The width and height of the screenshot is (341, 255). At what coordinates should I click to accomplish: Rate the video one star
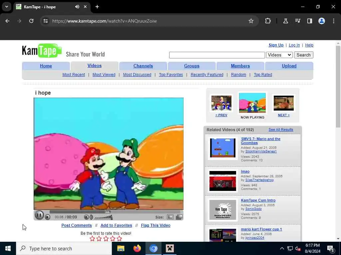[92, 239]
